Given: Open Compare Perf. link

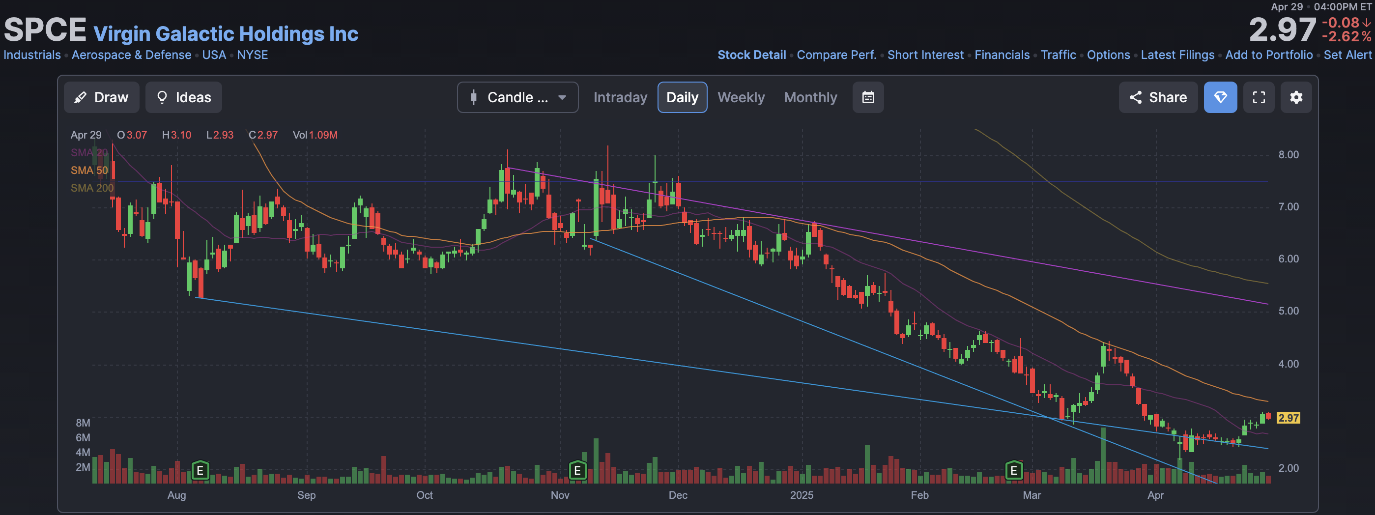Looking at the screenshot, I should [836, 55].
